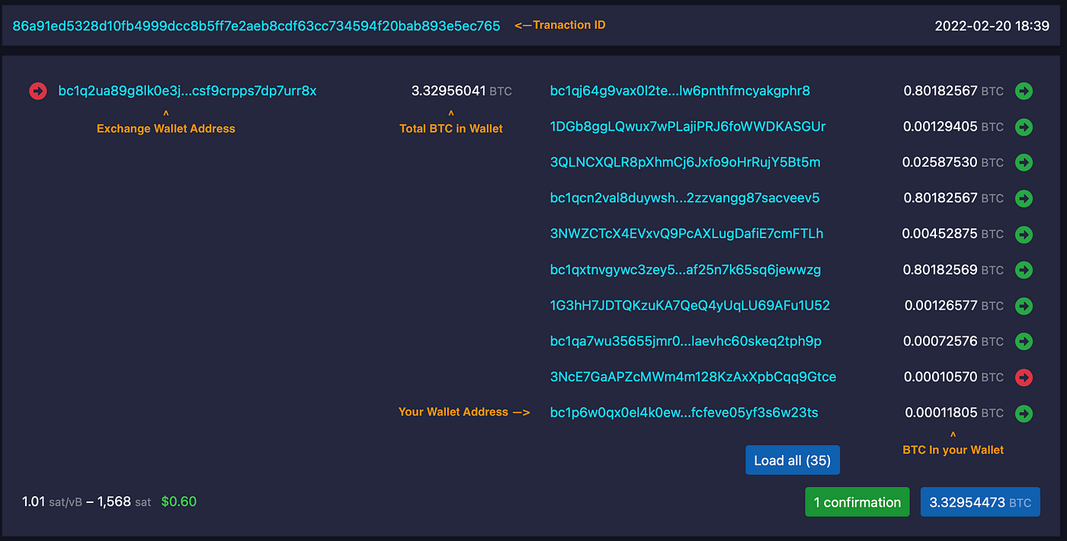
Task: Click the red arrow icon beside the input address
Action: pos(37,91)
